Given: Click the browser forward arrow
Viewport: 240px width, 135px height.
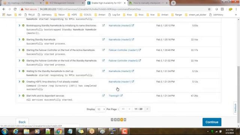Looking at the screenshot, I should (9, 9).
